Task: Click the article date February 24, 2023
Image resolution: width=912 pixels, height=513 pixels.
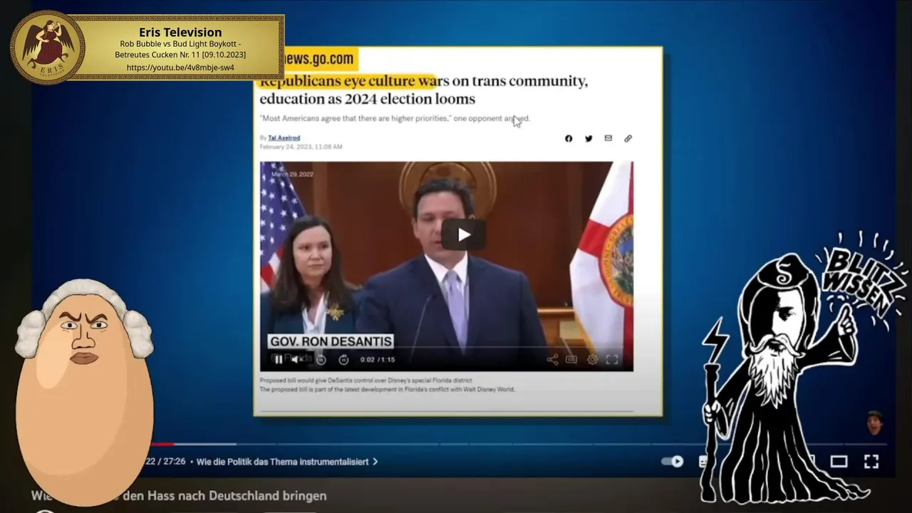Action: pyautogui.click(x=301, y=147)
